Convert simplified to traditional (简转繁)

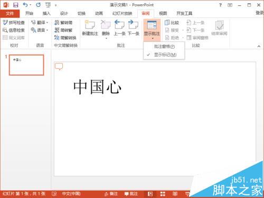tap(63, 30)
